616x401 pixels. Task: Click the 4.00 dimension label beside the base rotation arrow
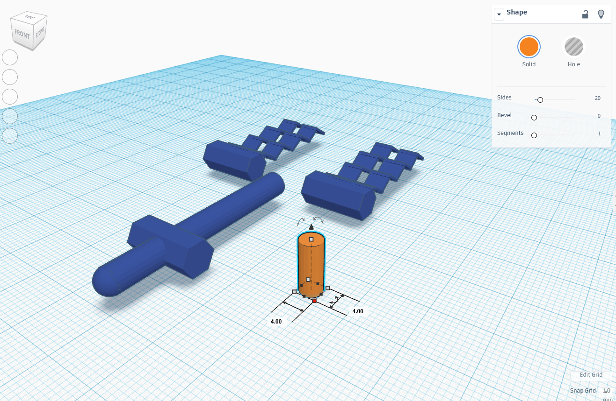click(x=358, y=311)
